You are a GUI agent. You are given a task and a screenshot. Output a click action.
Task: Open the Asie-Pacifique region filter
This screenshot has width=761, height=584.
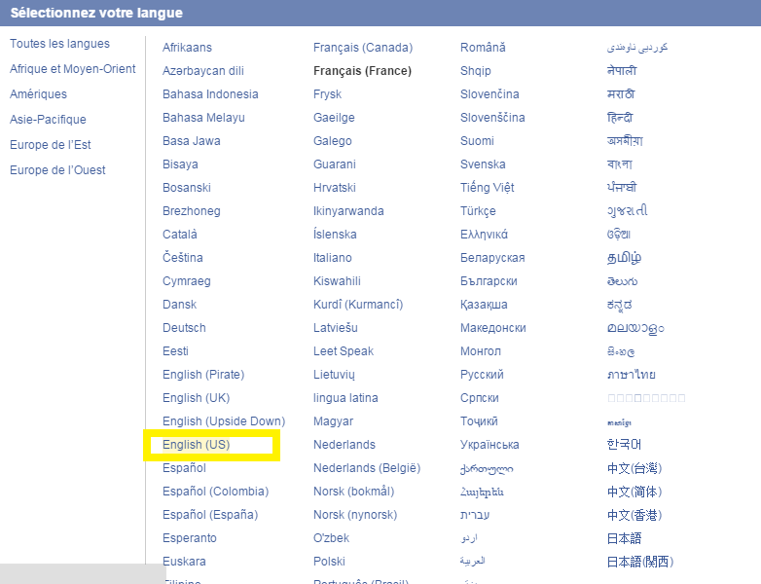click(x=48, y=120)
